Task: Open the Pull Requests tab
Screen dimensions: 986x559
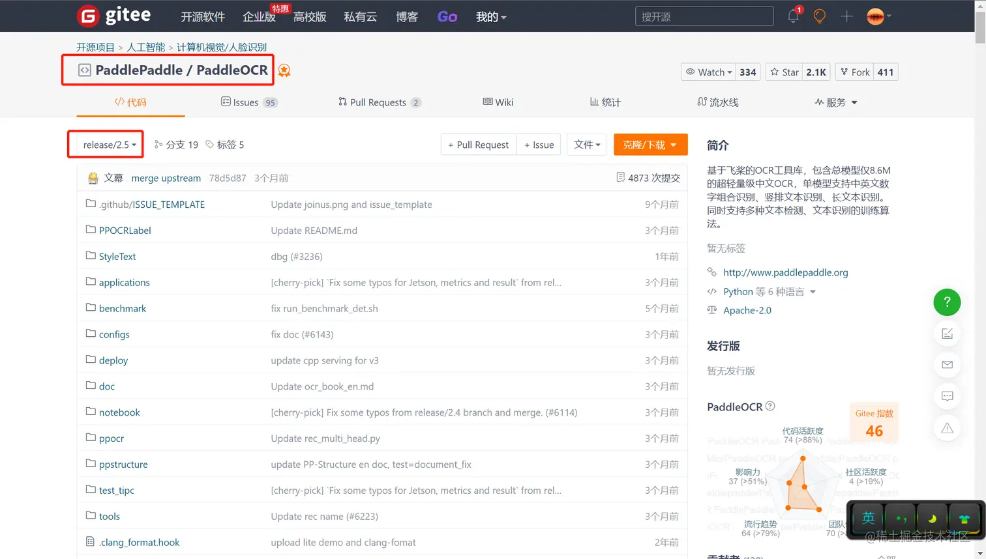Action: (380, 102)
